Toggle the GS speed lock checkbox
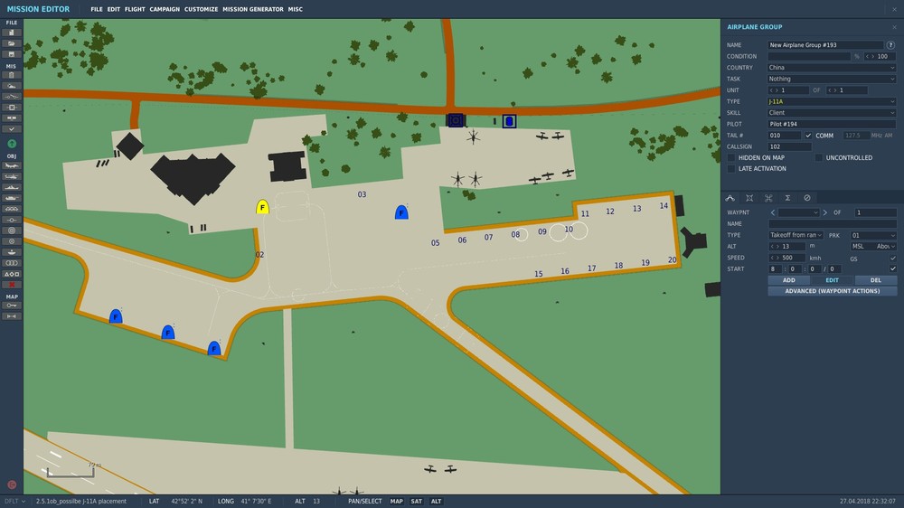Screen dimensions: 904x508 click(x=893, y=259)
